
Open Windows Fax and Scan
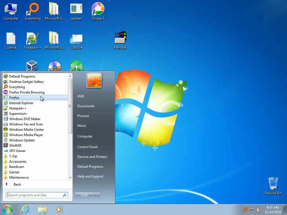pos(36,124)
